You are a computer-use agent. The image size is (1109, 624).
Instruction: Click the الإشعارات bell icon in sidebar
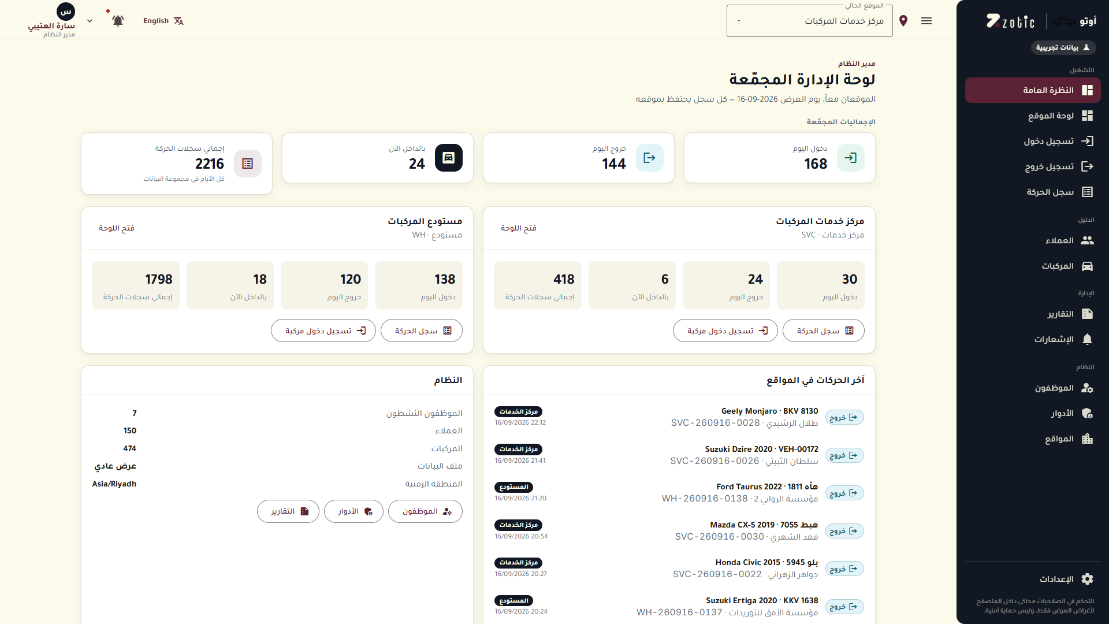[1087, 339]
